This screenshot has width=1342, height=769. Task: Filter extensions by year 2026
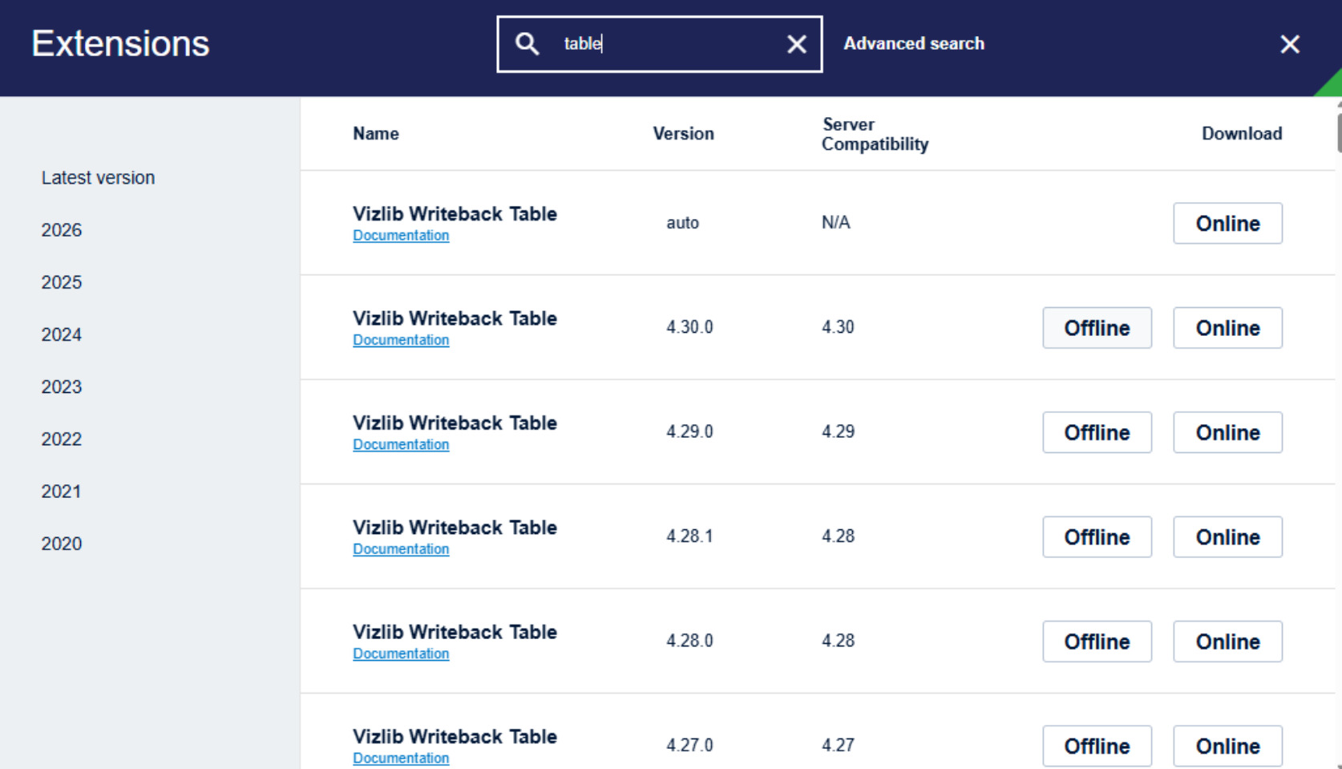(x=62, y=230)
